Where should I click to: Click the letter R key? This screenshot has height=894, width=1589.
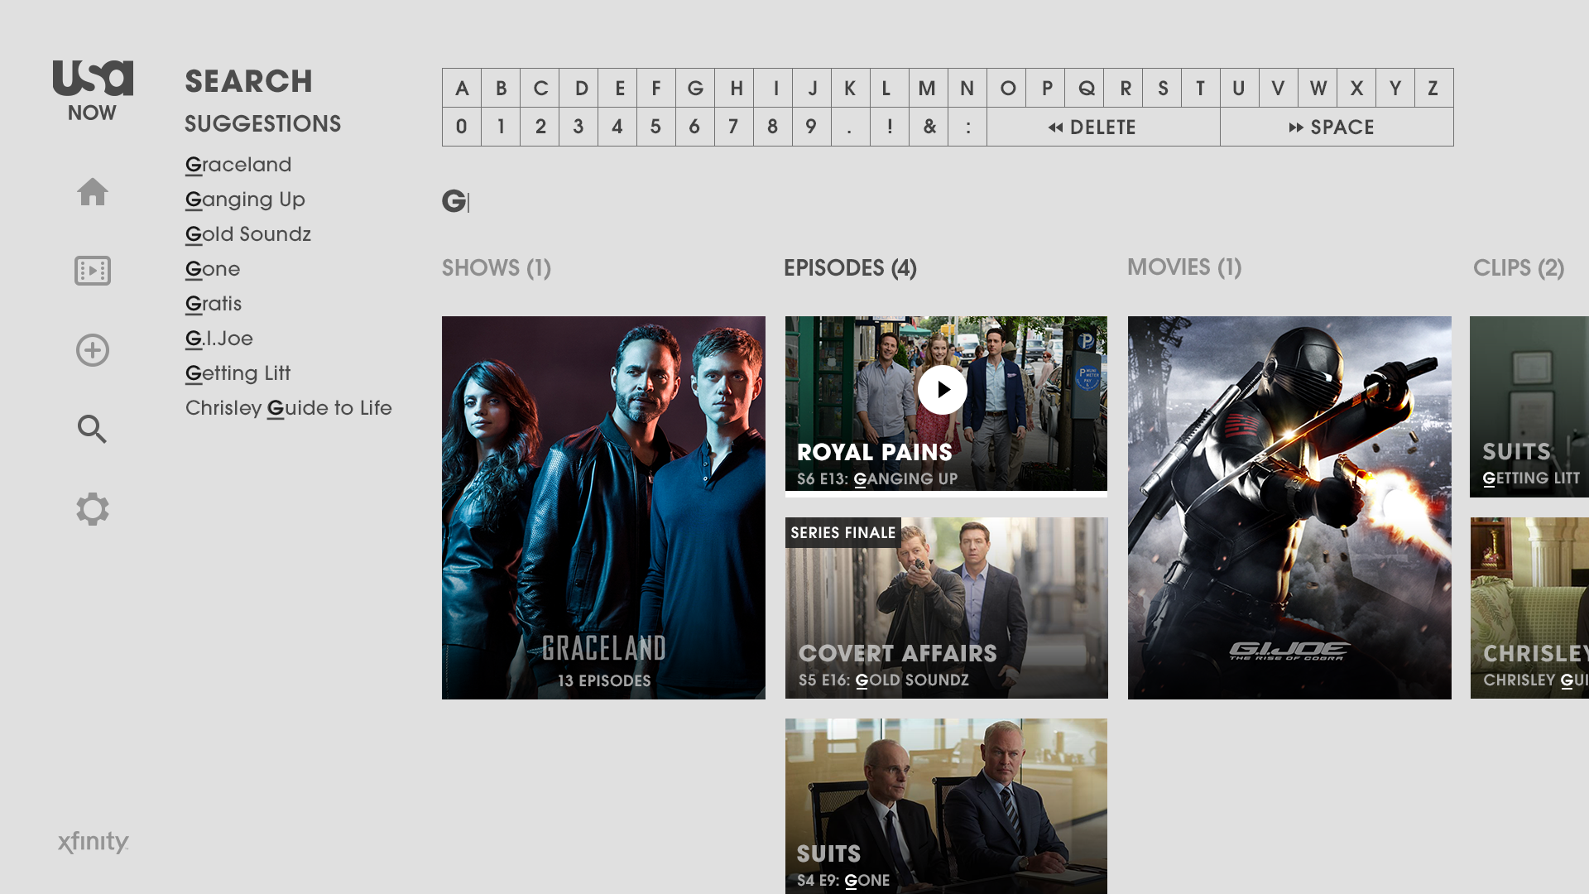point(1123,88)
